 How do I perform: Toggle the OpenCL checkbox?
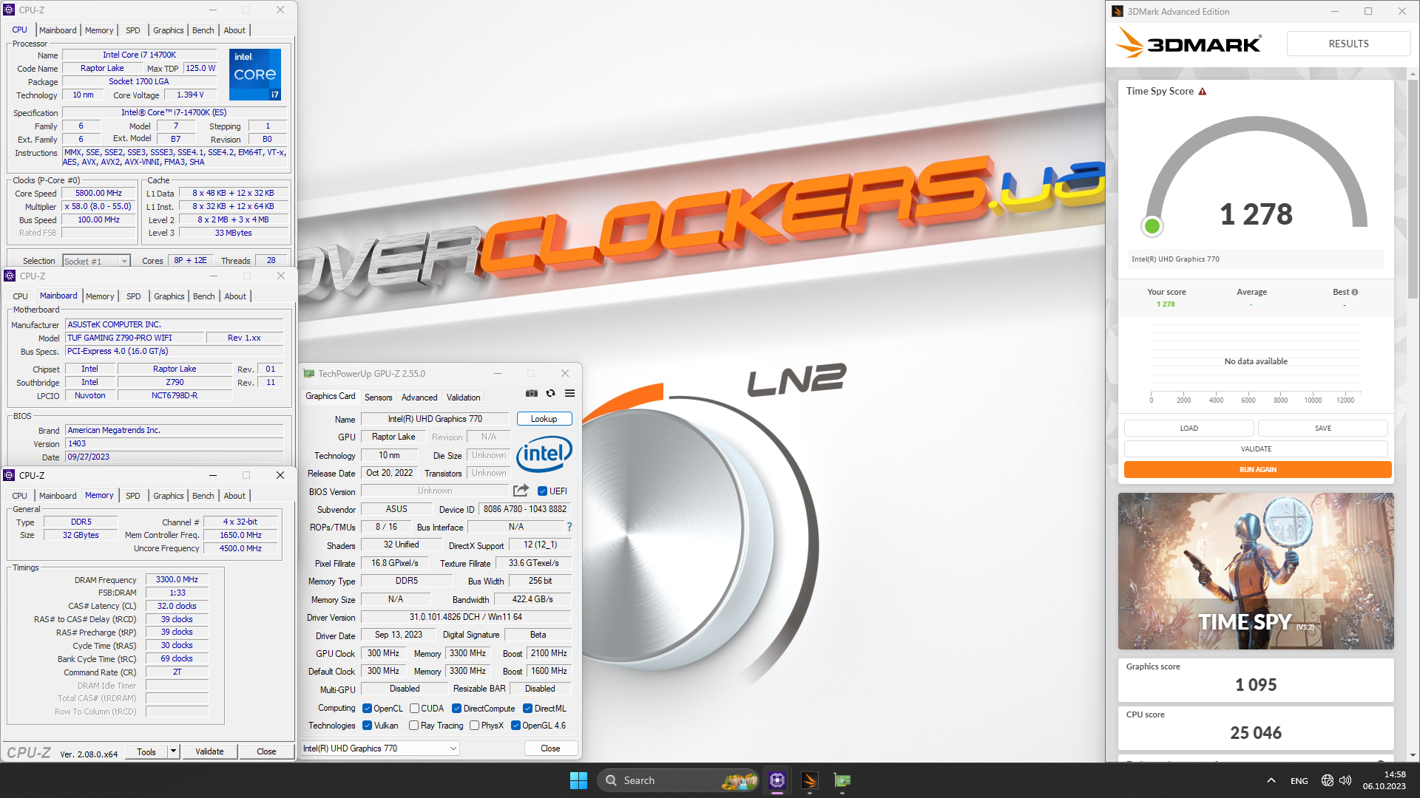point(367,709)
